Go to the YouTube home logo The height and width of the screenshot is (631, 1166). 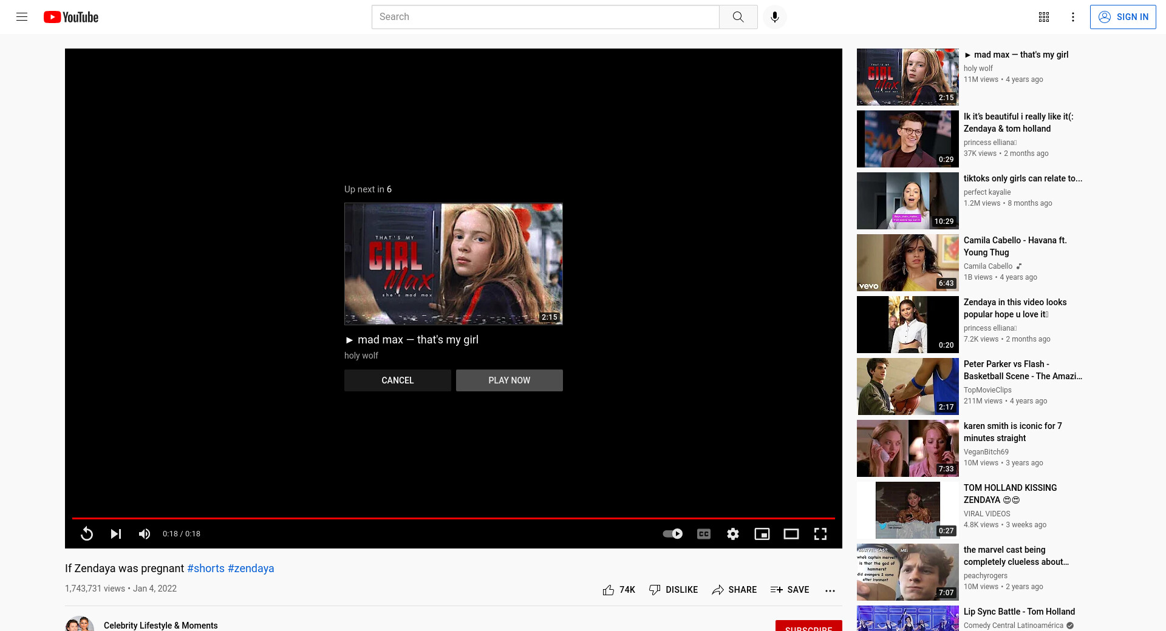(x=71, y=17)
